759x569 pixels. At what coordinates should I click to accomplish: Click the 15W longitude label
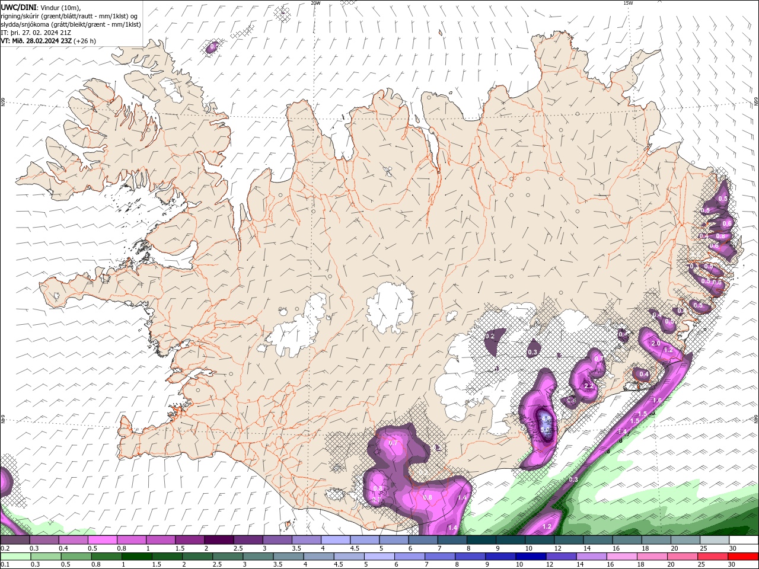click(x=628, y=3)
